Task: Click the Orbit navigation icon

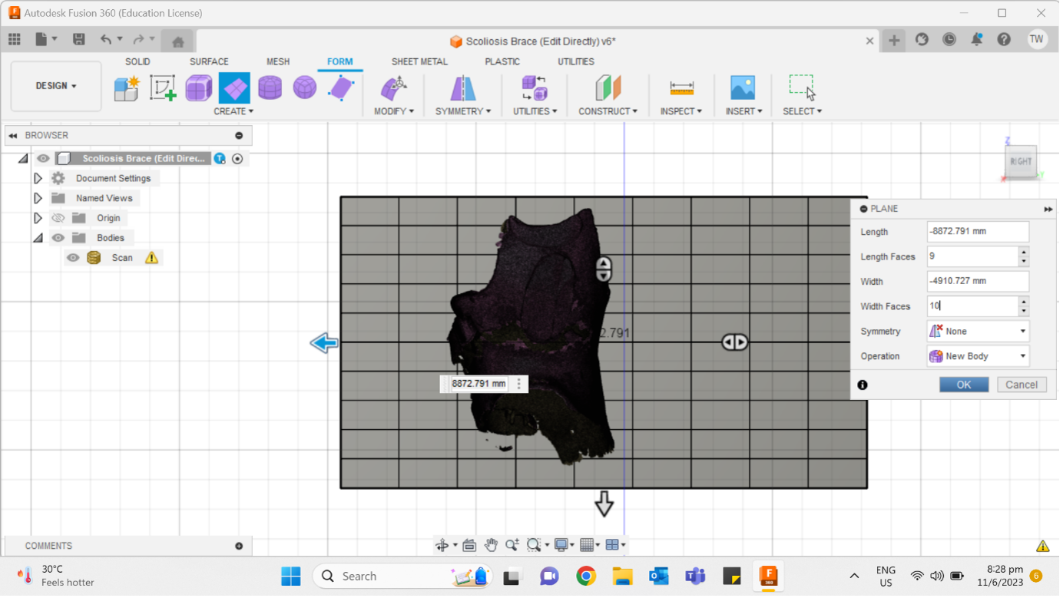Action: 442,546
